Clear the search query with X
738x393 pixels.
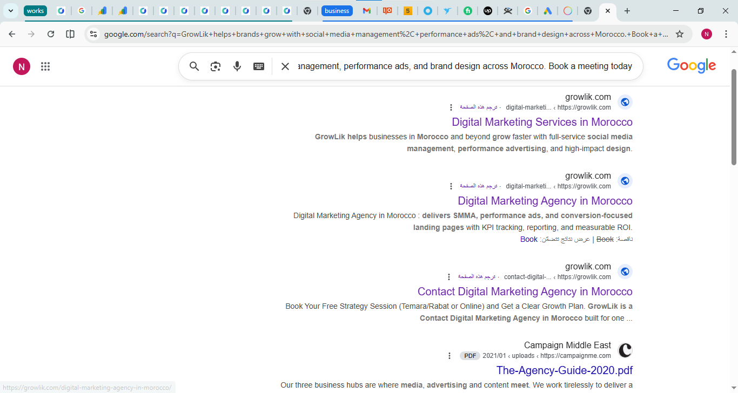[285, 66]
